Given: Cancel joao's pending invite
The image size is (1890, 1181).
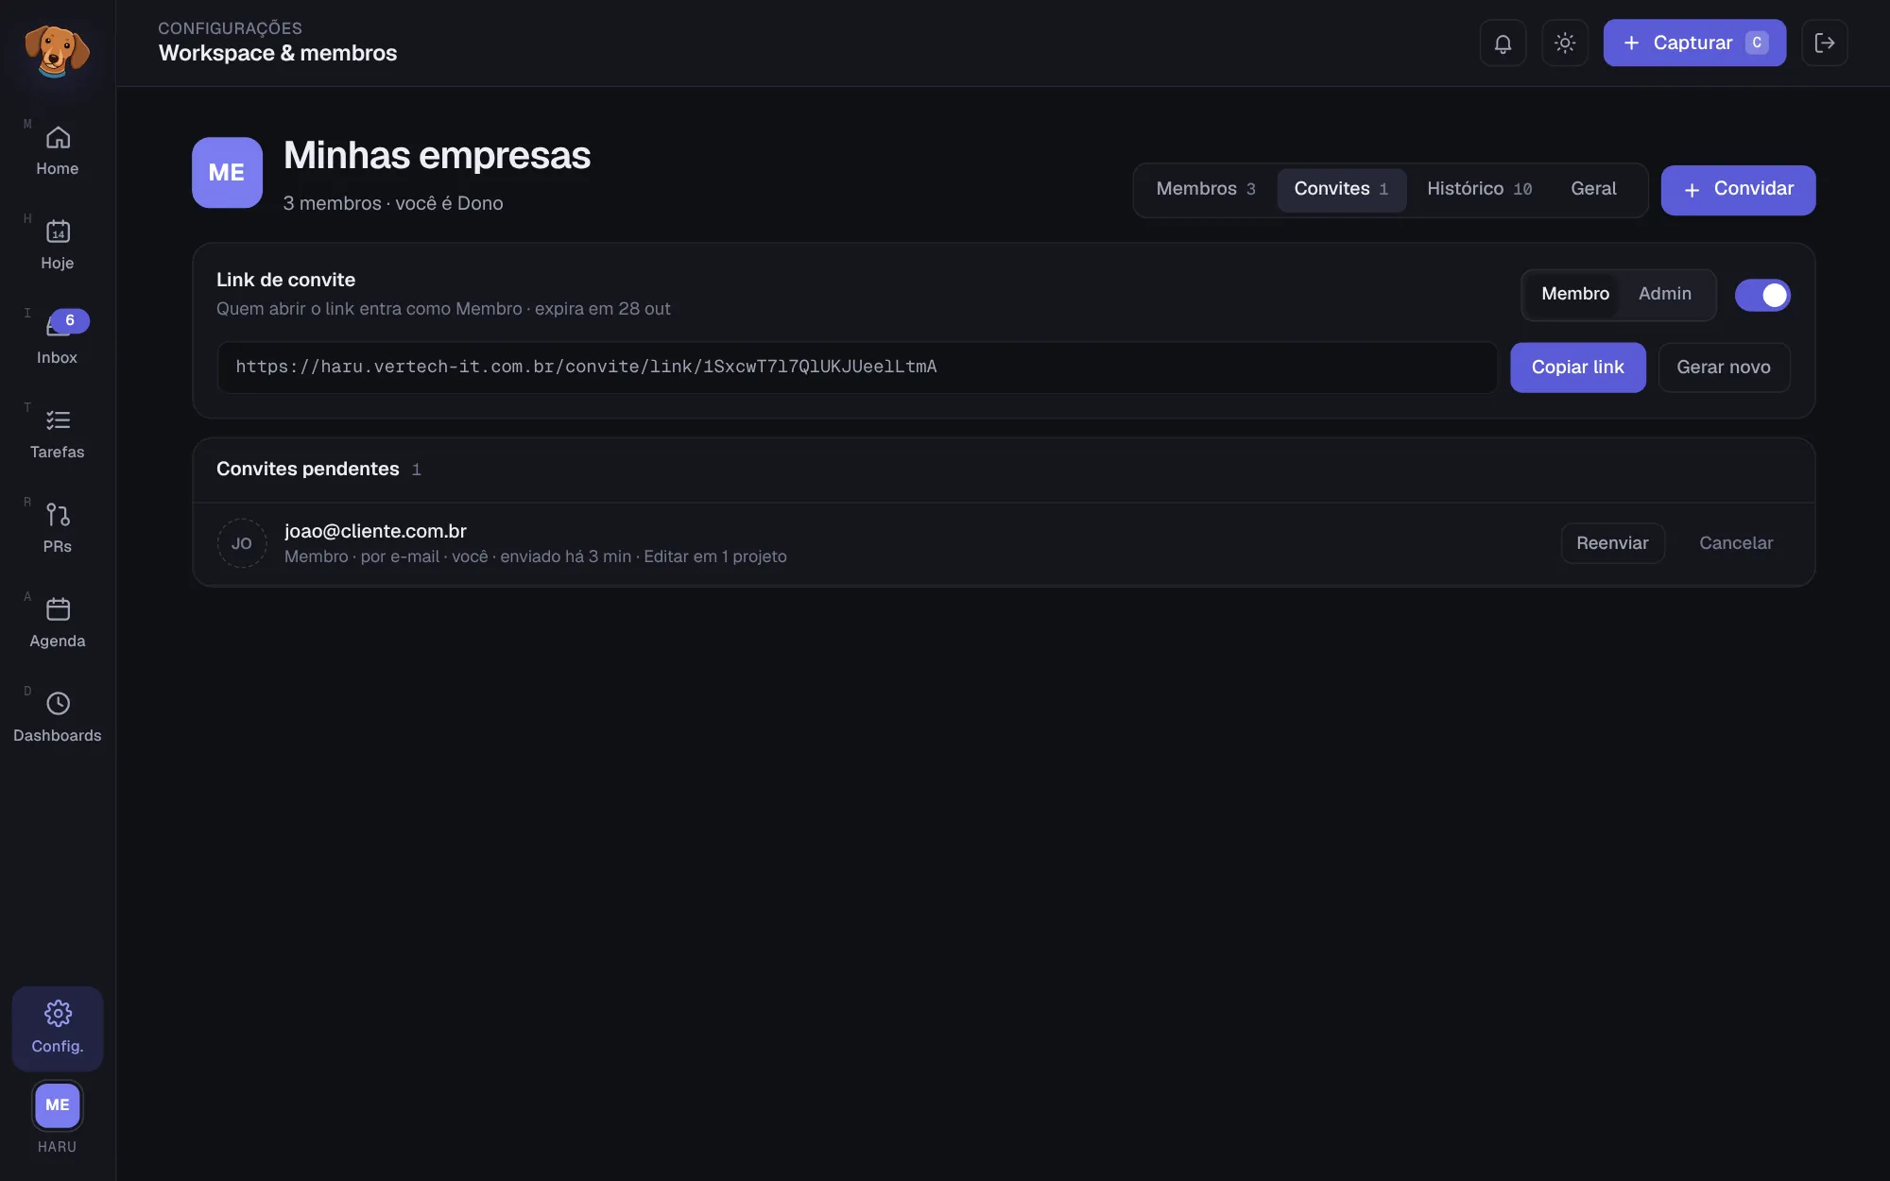Looking at the screenshot, I should pyautogui.click(x=1736, y=543).
